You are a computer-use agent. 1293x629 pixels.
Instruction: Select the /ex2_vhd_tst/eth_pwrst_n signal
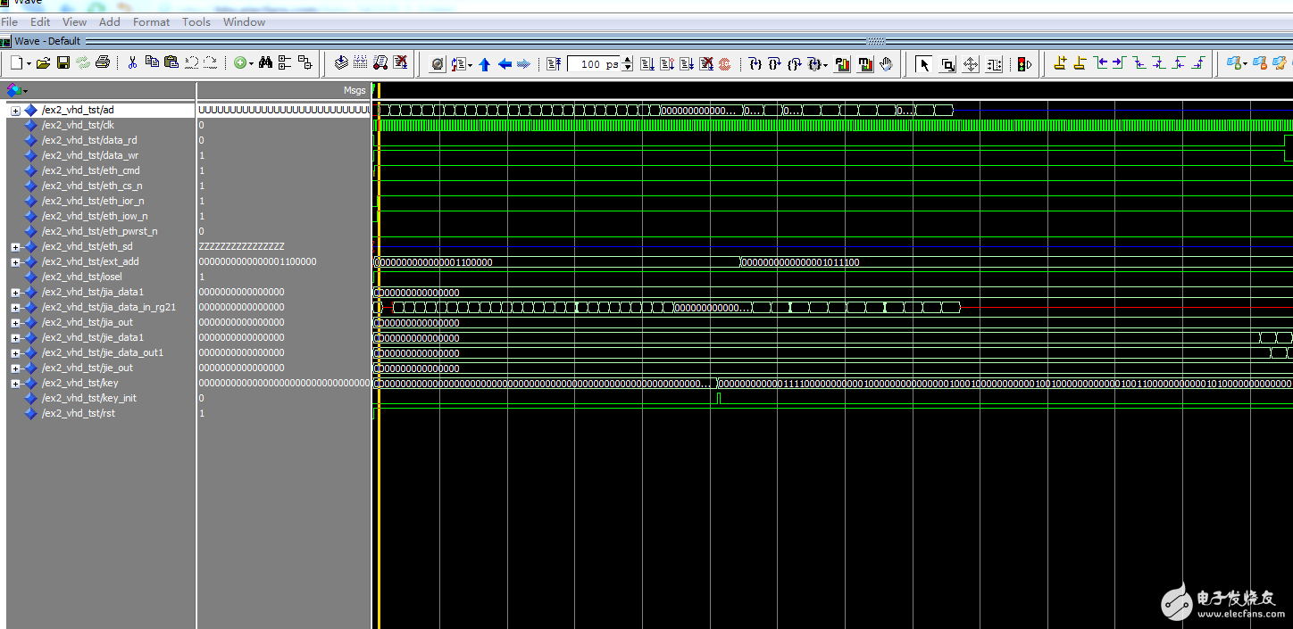coord(99,231)
